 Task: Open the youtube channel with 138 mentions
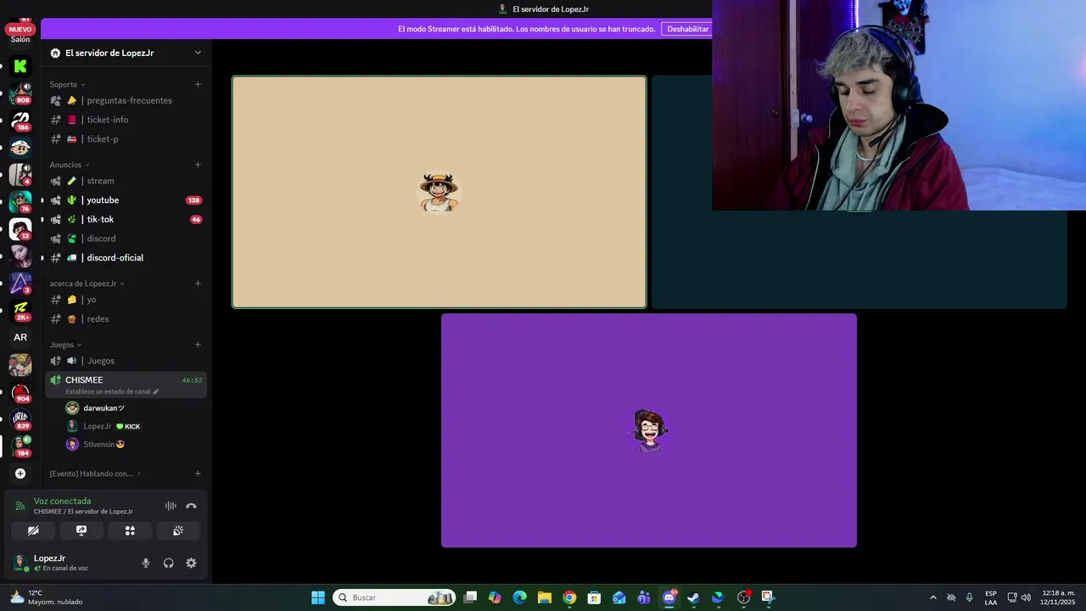[x=126, y=200]
